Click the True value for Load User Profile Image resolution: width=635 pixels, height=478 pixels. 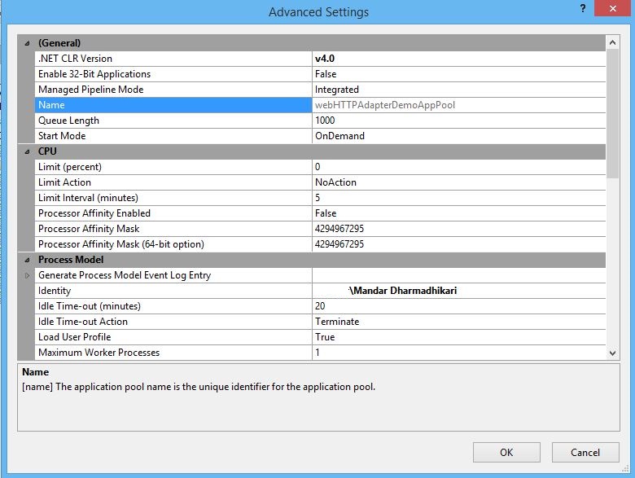click(x=459, y=337)
